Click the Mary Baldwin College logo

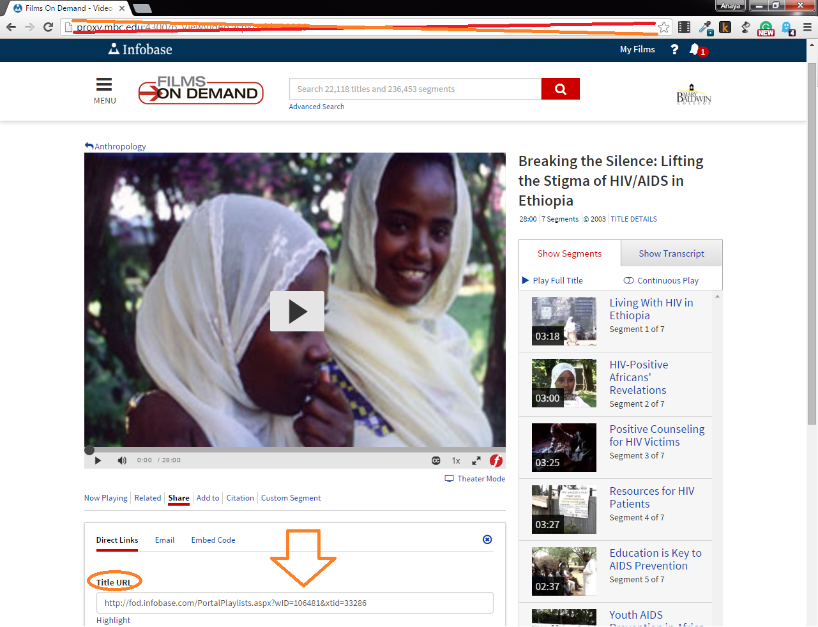tap(693, 94)
